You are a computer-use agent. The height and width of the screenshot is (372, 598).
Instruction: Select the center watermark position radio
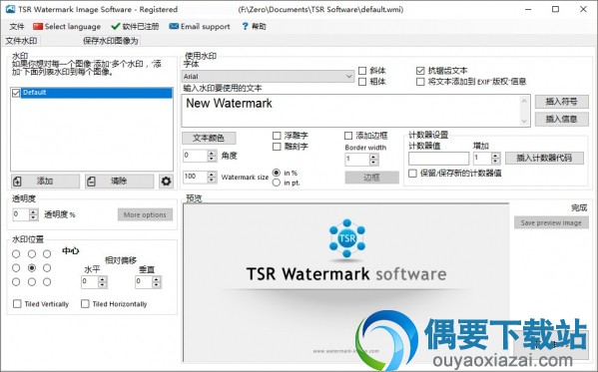pos(32,268)
